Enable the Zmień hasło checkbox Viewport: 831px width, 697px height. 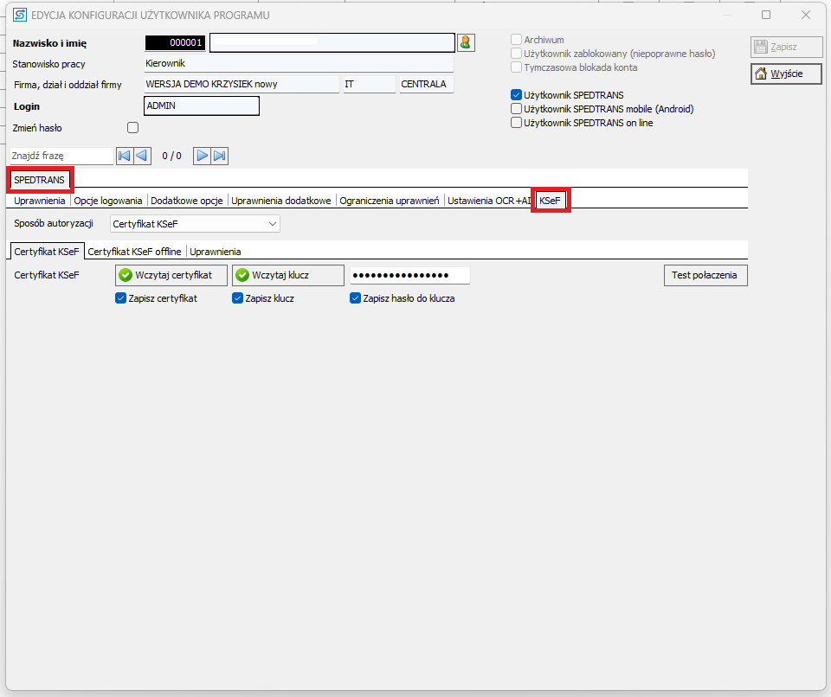pos(133,128)
